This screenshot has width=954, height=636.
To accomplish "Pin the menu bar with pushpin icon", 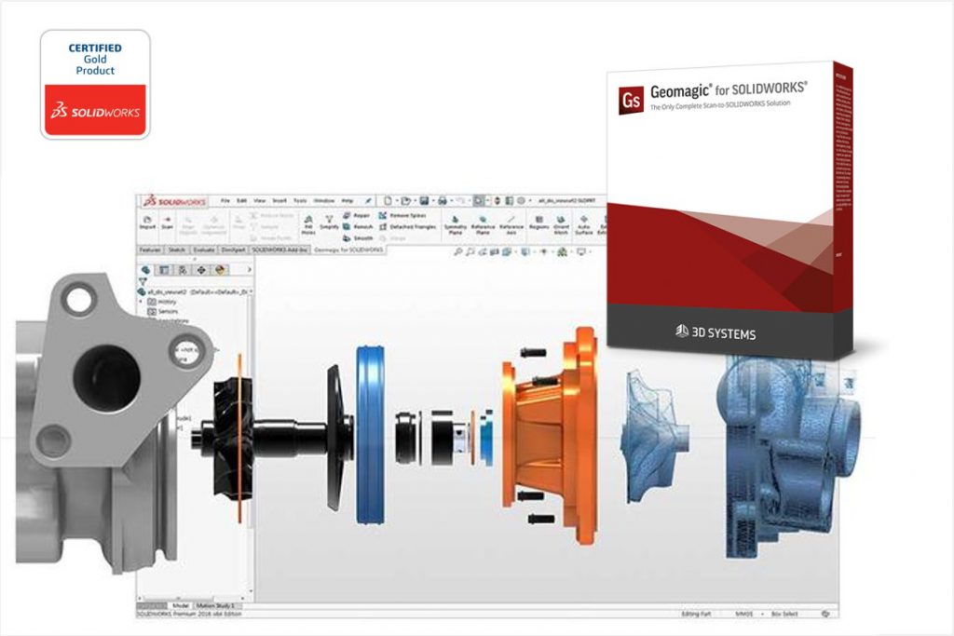I will point(367,201).
